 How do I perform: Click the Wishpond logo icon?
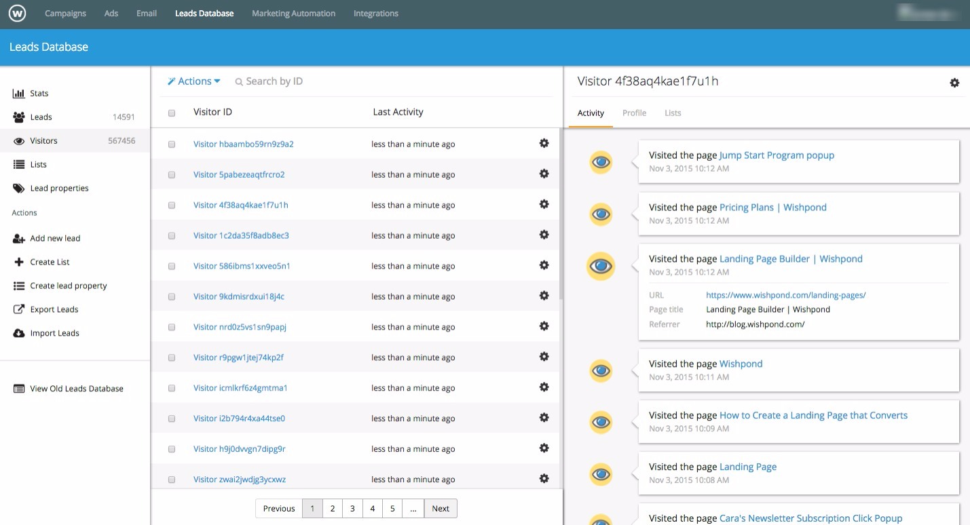[x=17, y=14]
